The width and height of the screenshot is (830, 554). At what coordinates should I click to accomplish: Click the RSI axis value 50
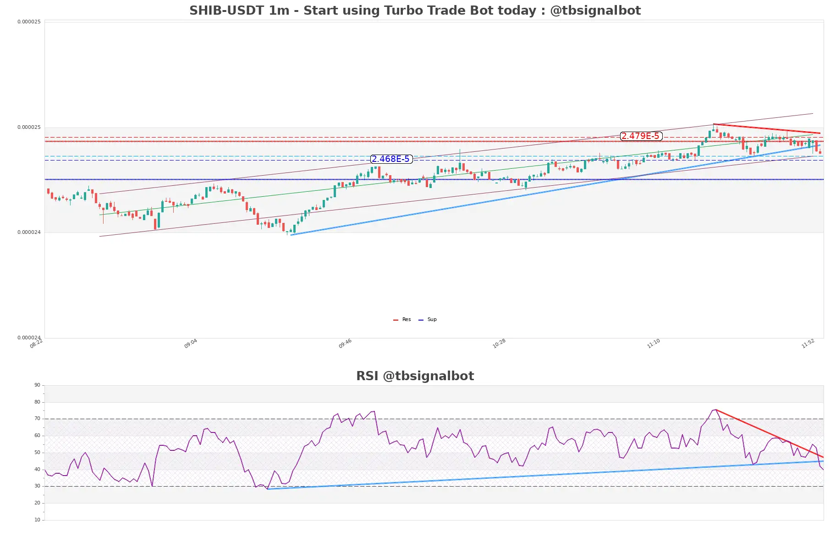point(37,453)
